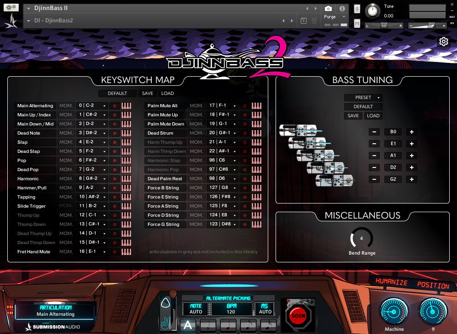
Task: Select the eighth note picking duration icon
Action: 248,325
